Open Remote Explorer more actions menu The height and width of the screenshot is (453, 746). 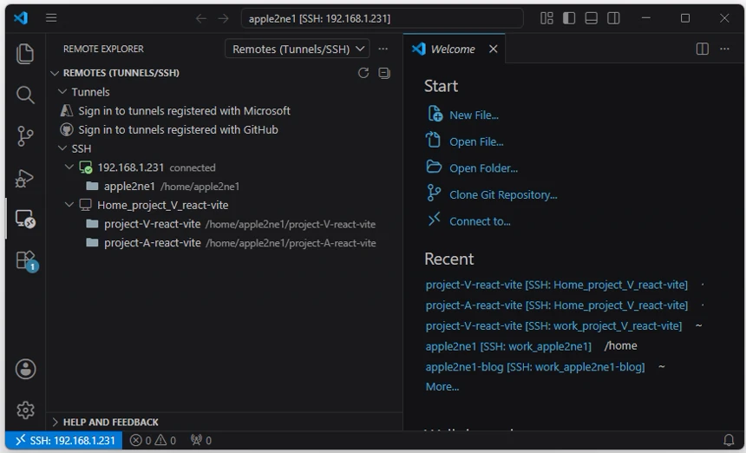tap(383, 49)
